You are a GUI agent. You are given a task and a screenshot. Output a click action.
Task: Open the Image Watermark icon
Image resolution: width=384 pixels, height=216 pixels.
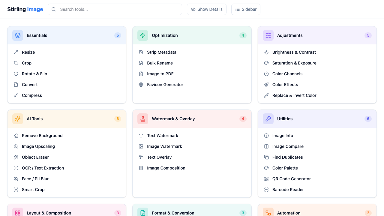(141, 146)
